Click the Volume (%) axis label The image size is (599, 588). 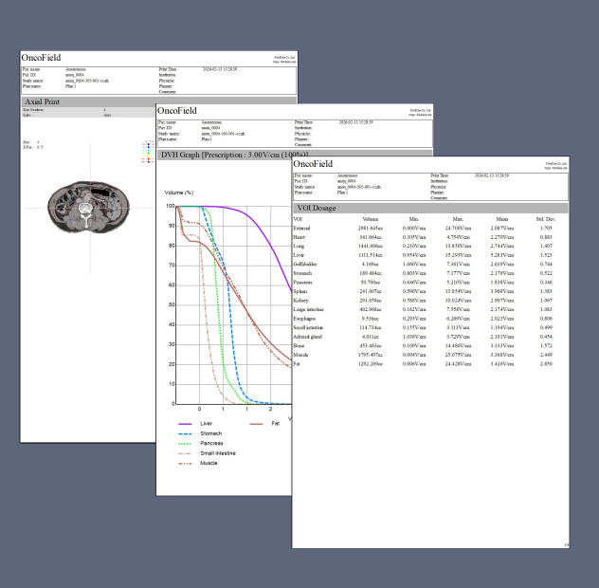tap(179, 193)
